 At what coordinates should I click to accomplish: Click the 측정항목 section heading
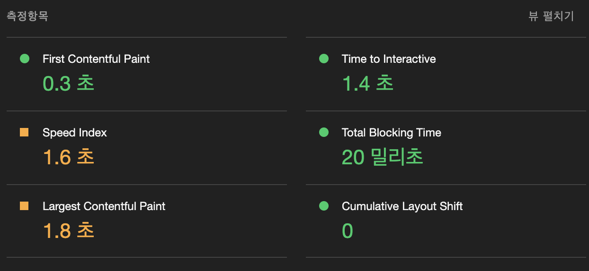pos(27,16)
